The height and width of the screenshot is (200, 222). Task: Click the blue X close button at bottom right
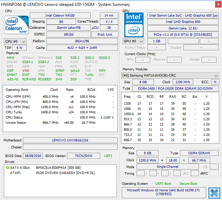click(x=214, y=193)
